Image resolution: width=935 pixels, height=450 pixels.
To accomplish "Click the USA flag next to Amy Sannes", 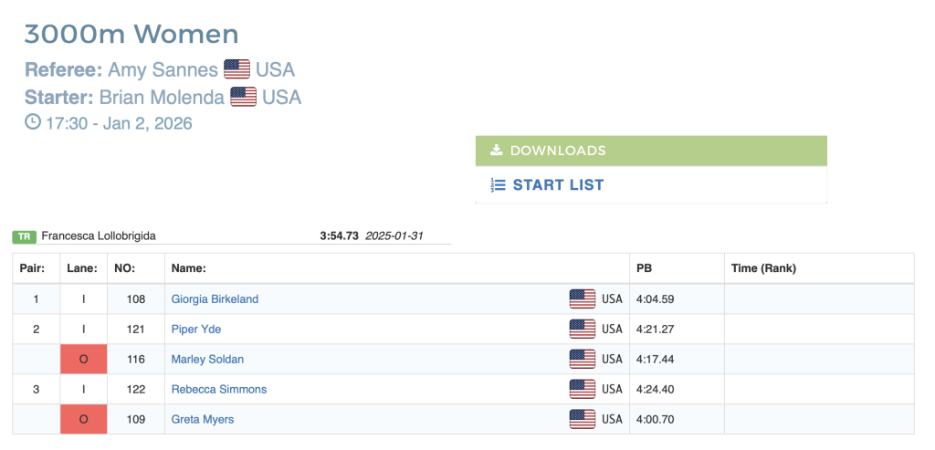I will (237, 69).
